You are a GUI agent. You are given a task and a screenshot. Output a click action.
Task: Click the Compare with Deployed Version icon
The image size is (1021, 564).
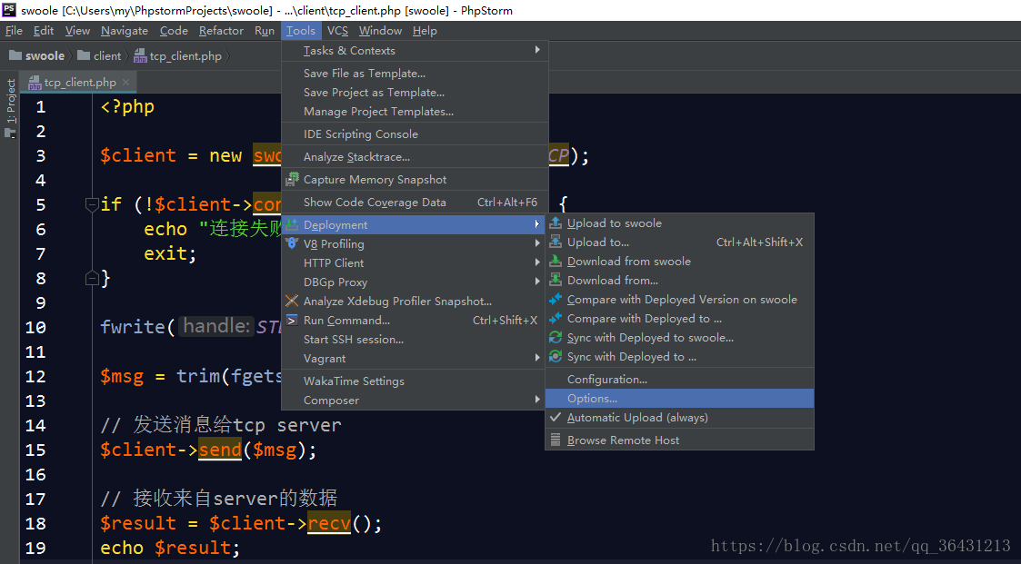pos(556,299)
